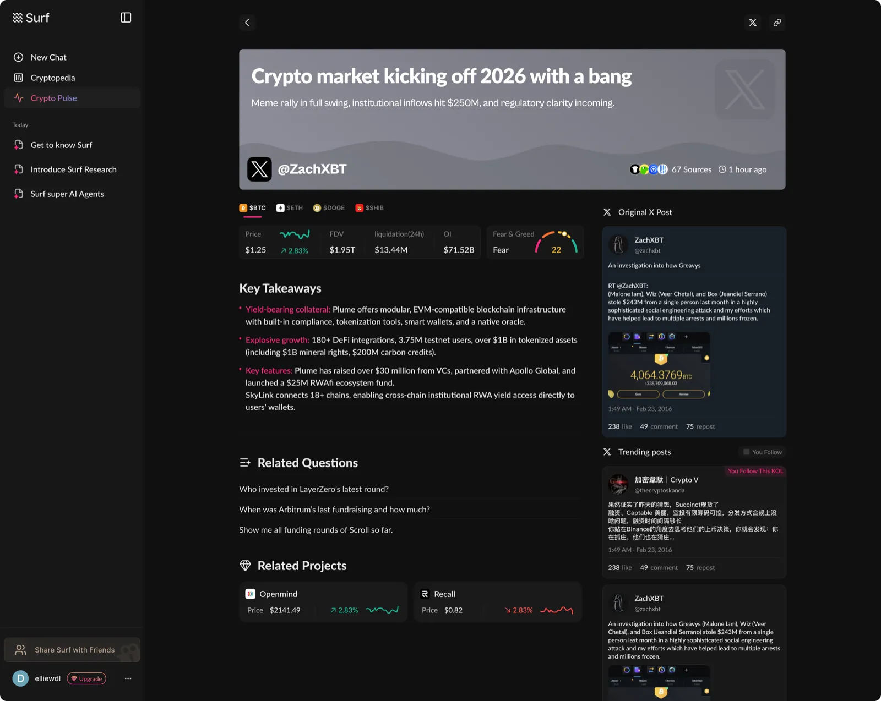The image size is (881, 701).
Task: Click the large X icon on banner
Action: pos(745,89)
